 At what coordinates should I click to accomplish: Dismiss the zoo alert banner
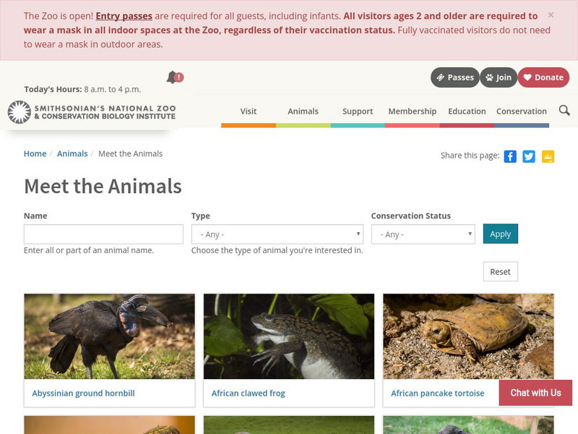pyautogui.click(x=551, y=15)
